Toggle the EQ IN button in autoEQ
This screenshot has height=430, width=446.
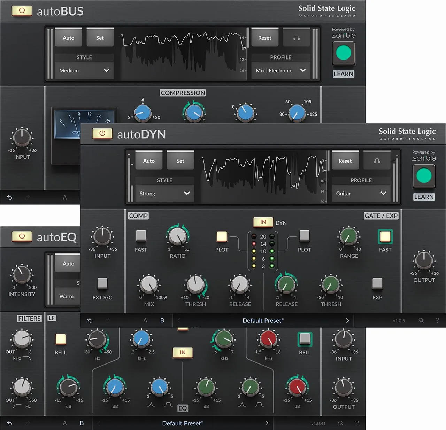coord(183,352)
